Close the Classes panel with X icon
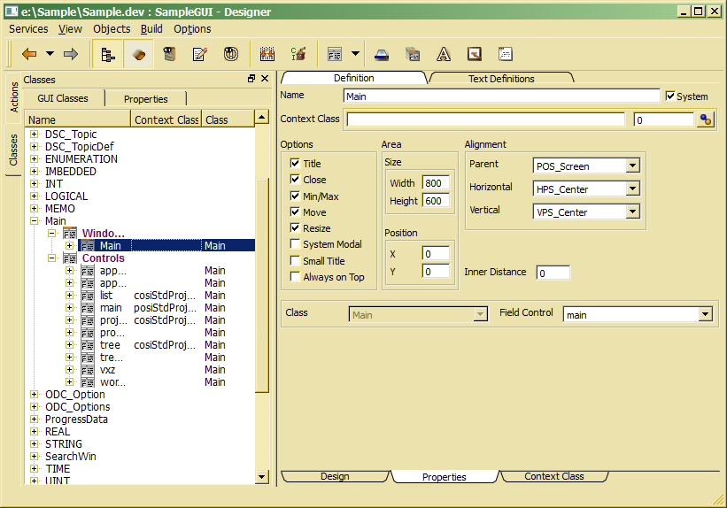The image size is (727, 508). pos(264,79)
